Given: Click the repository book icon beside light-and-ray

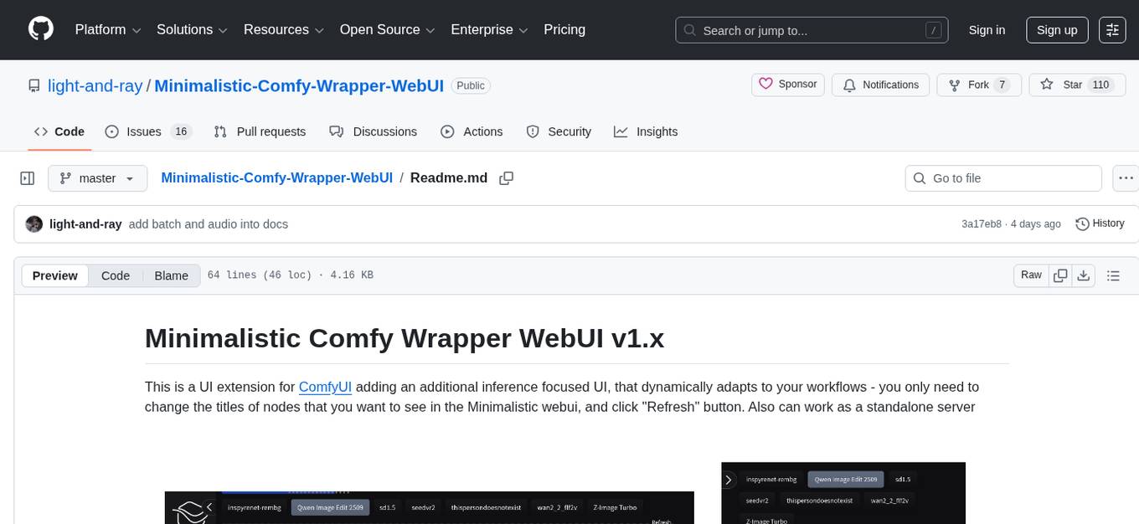Looking at the screenshot, I should tap(33, 85).
